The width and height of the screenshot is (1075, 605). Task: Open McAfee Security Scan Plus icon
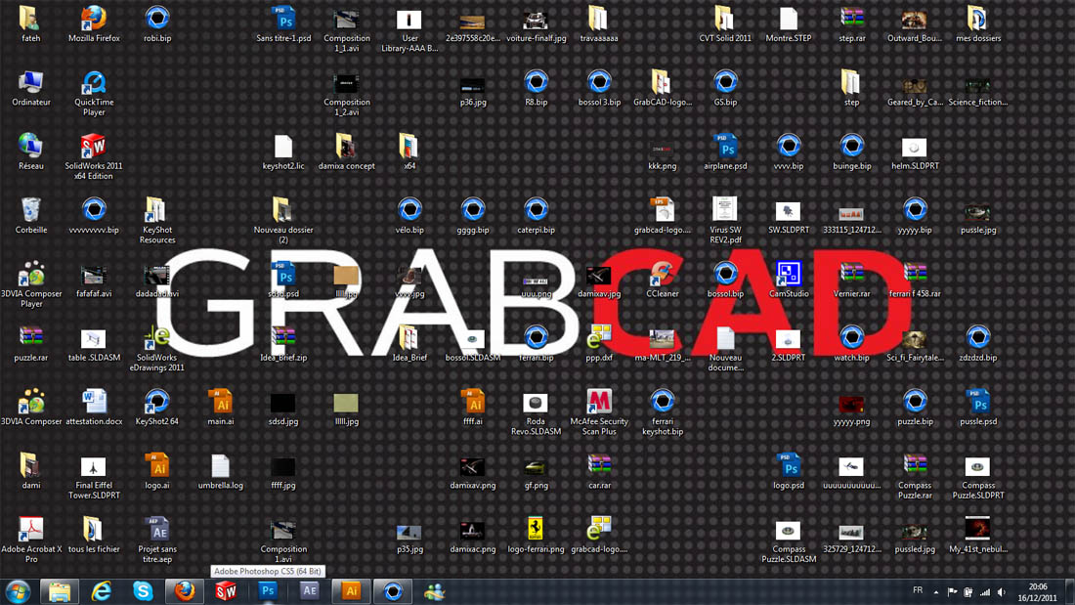(x=599, y=411)
